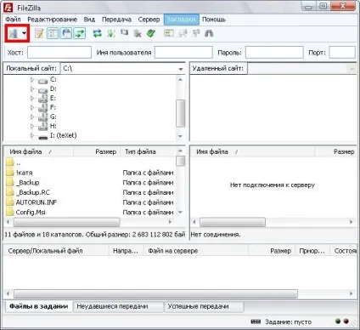360x330 pixels.
Task: Disconnect from server toolbar icon
Action: (x=138, y=33)
